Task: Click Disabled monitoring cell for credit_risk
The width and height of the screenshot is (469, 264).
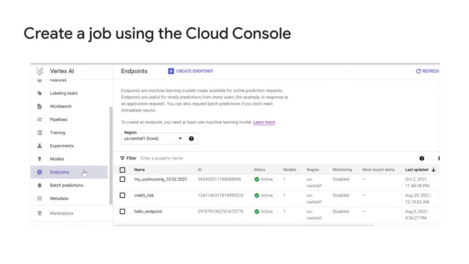Action: click(x=341, y=195)
